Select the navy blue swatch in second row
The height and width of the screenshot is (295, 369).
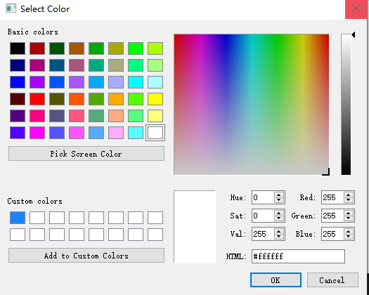point(18,65)
